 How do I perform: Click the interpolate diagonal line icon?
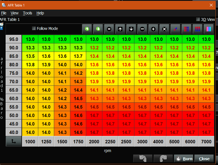[x=175, y=29]
